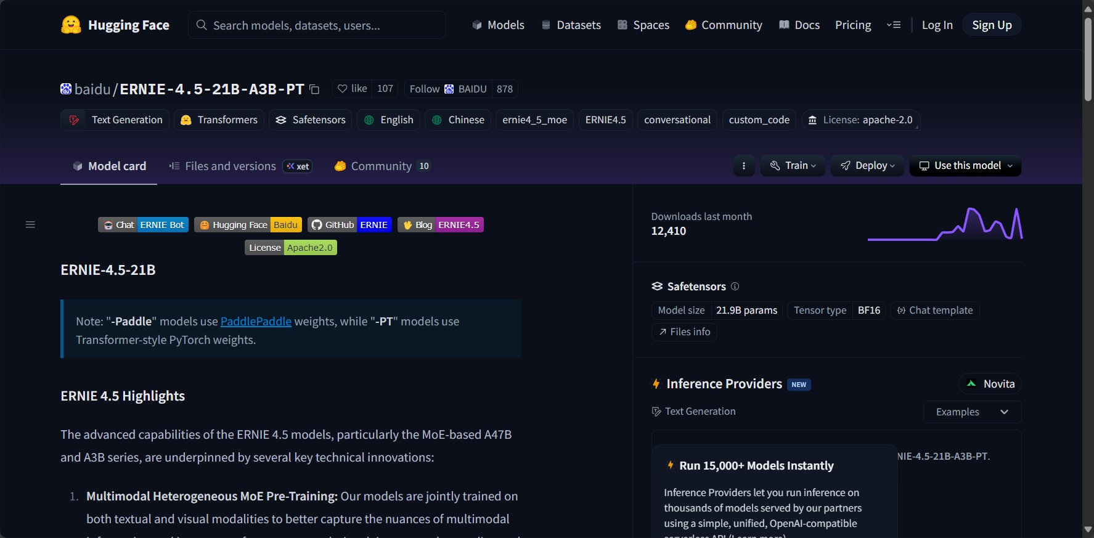The width and height of the screenshot is (1094, 538).
Task: Filter by Text Generation tag
Action: pyautogui.click(x=115, y=120)
